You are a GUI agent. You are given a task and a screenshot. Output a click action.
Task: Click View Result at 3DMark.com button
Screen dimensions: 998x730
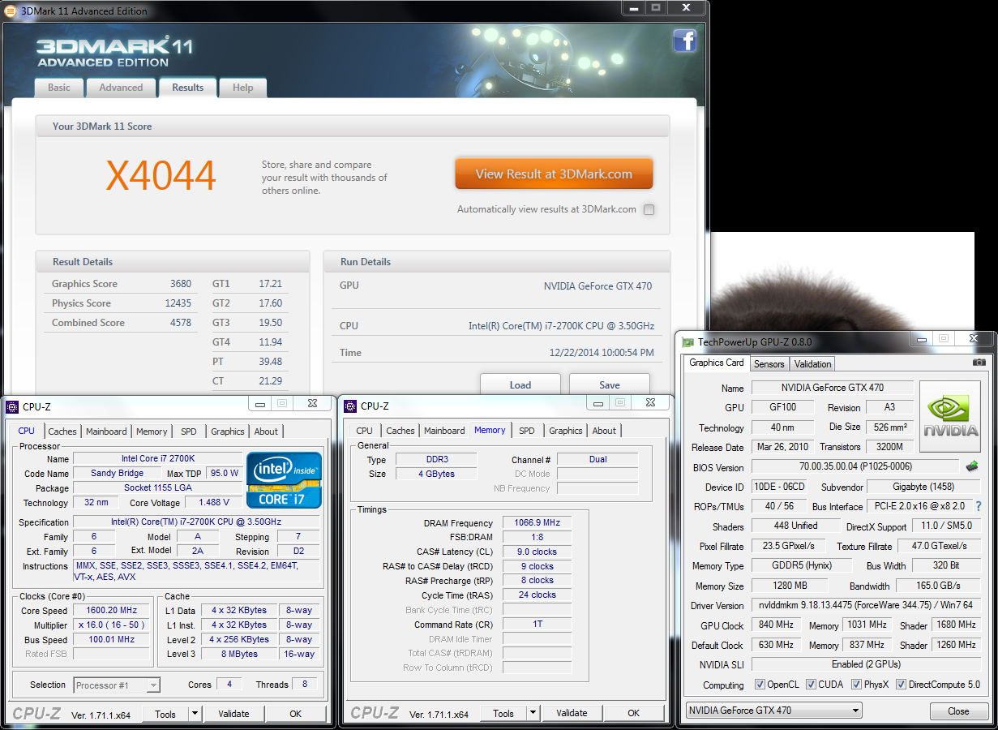pyautogui.click(x=554, y=174)
